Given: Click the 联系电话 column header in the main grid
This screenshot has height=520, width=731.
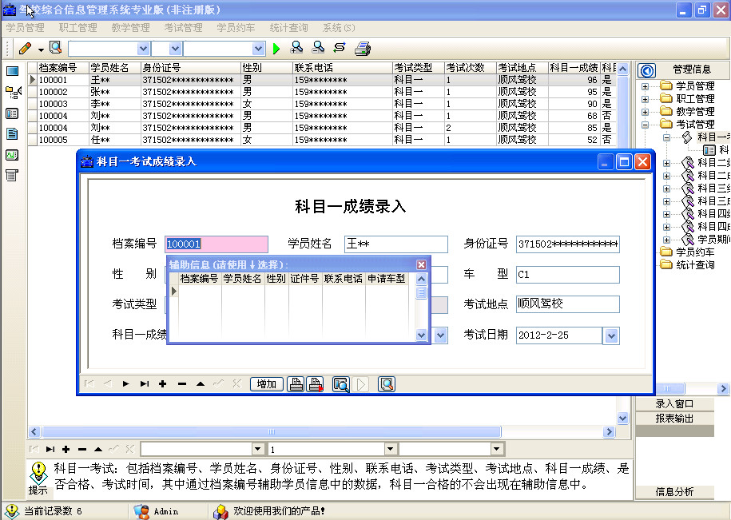Looking at the screenshot, I should [342, 68].
